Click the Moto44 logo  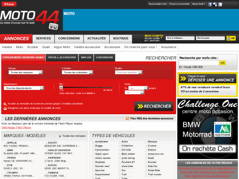pos(30,17)
